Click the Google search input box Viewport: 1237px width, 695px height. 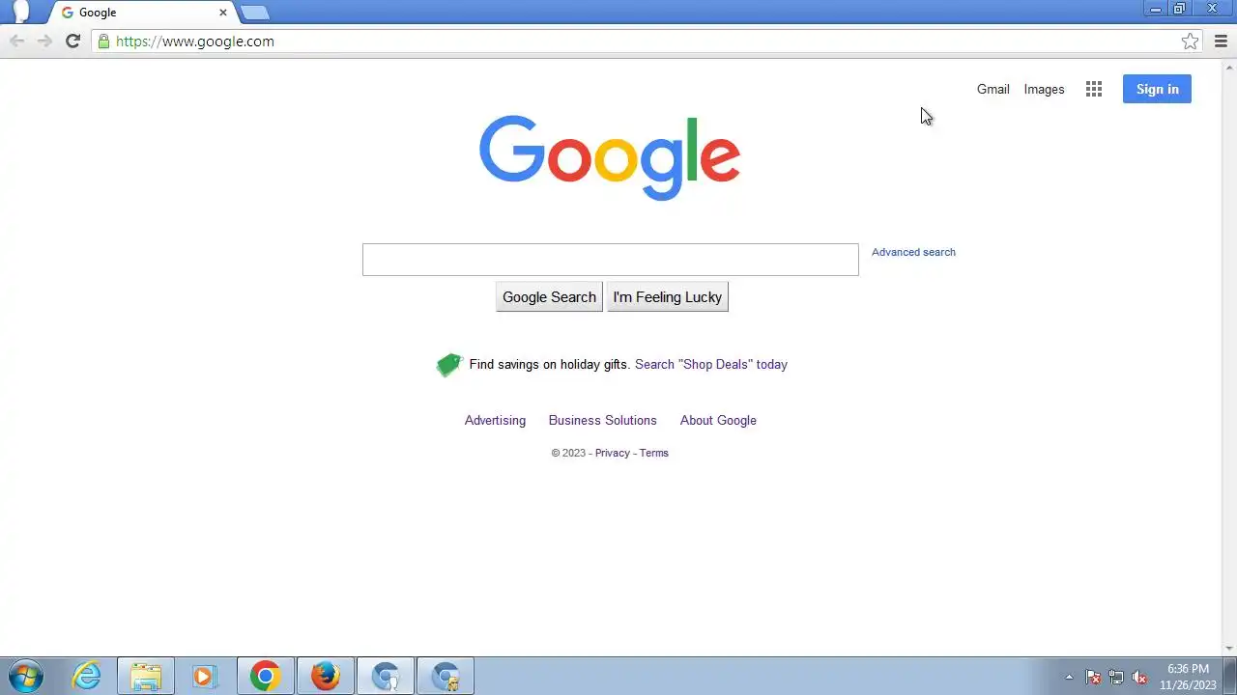pos(610,260)
